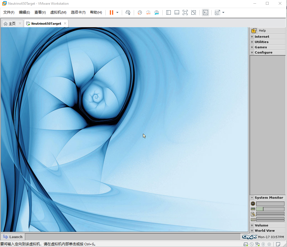
Task: Toggle the library sidebar panel view
Action: click(169, 12)
